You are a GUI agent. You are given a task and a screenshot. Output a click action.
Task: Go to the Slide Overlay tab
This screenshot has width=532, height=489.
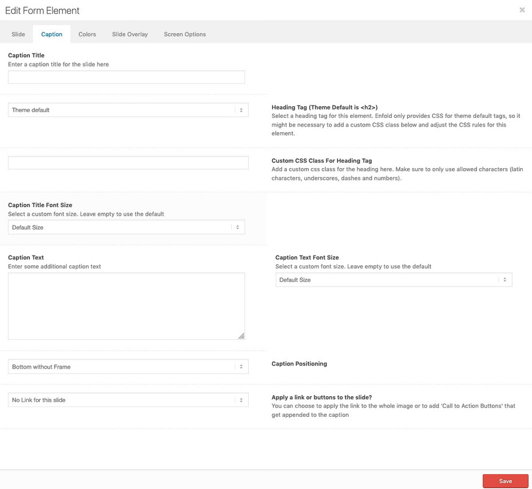[x=130, y=34]
